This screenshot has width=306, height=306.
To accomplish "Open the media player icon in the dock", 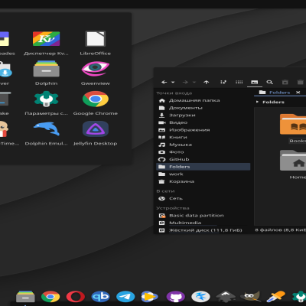I will click(150, 297).
